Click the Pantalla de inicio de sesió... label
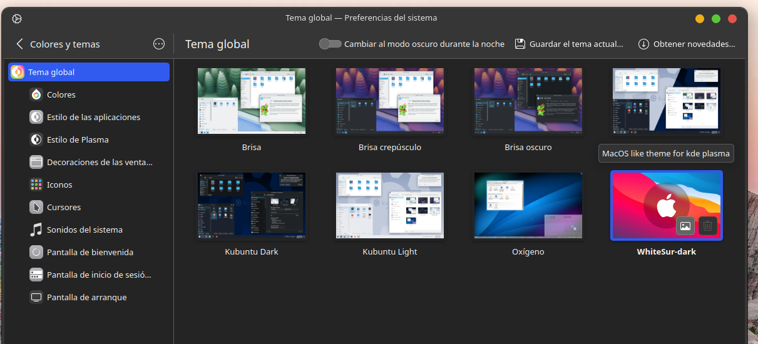The image size is (758, 344). [x=99, y=275]
